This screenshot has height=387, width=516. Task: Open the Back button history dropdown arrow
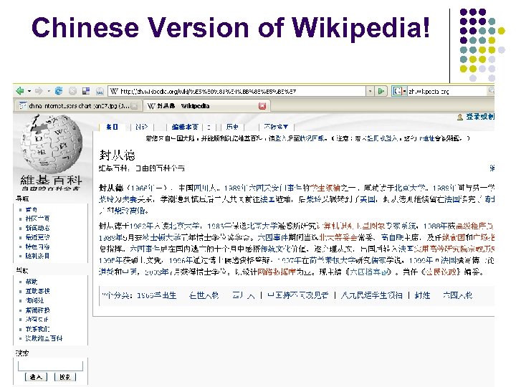[29, 91]
